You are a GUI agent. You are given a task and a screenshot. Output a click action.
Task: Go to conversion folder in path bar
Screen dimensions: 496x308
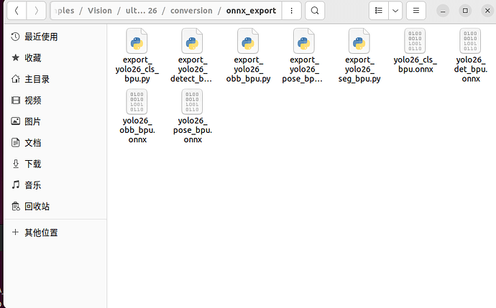click(x=191, y=11)
